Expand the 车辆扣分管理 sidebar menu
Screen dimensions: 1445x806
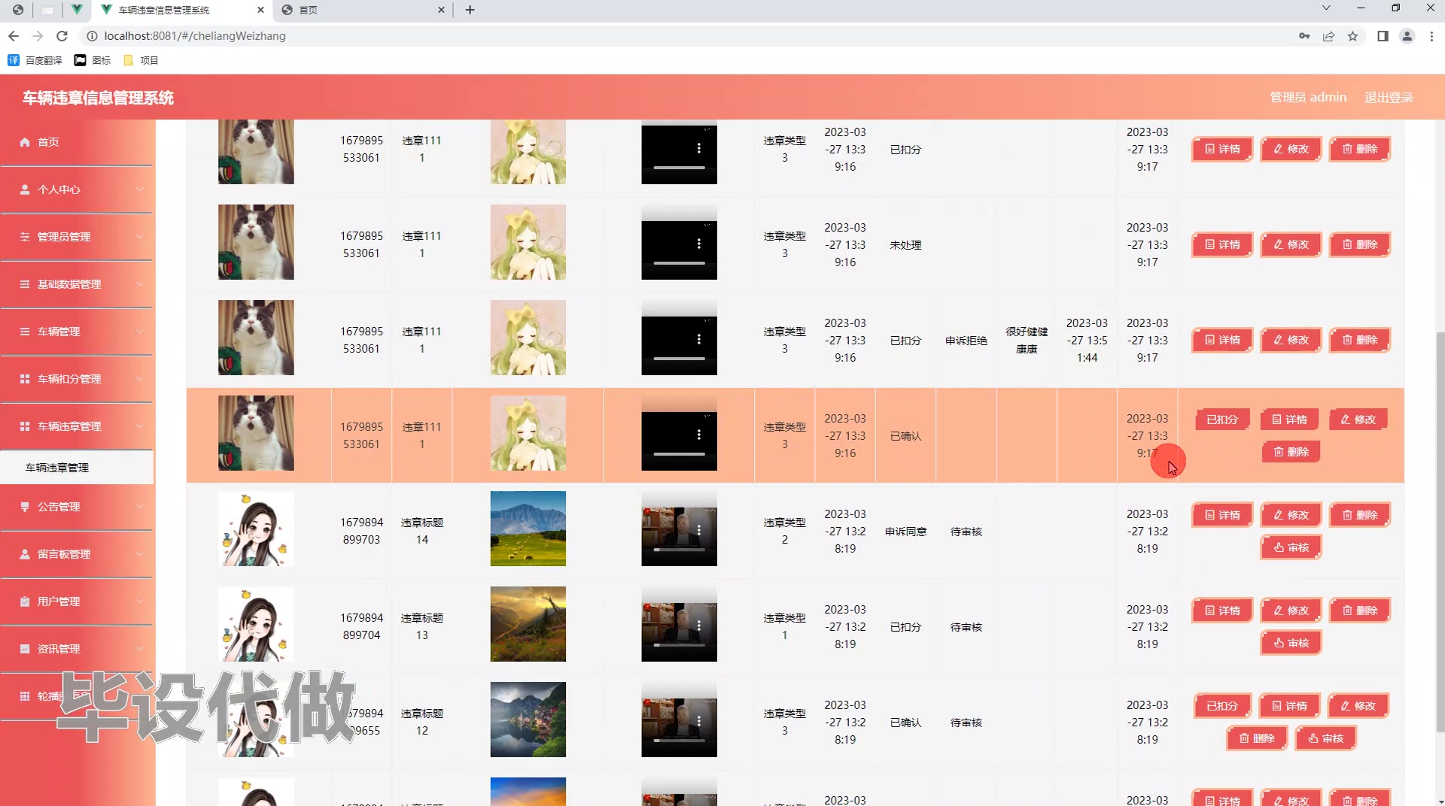[x=77, y=379]
